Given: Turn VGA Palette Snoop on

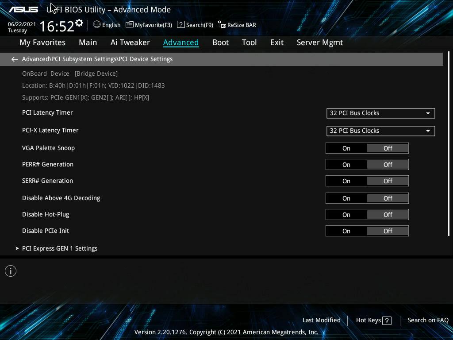Looking at the screenshot, I should [x=346, y=148].
